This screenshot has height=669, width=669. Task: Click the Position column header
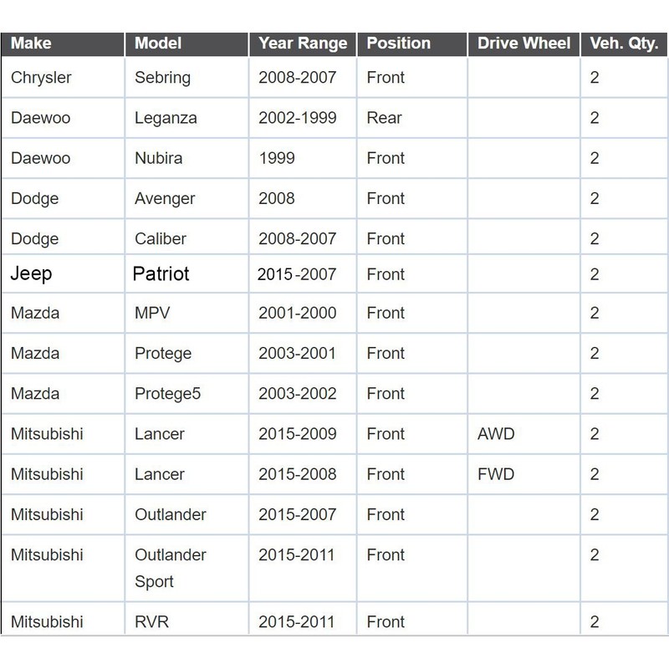click(411, 43)
